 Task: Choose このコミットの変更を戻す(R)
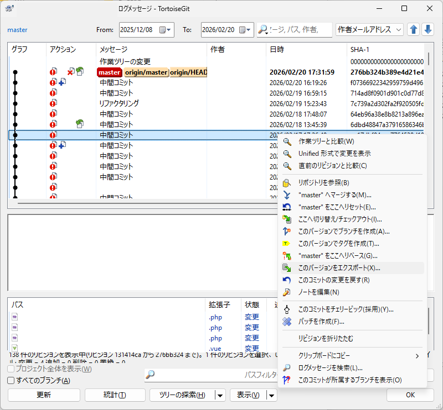click(352, 280)
